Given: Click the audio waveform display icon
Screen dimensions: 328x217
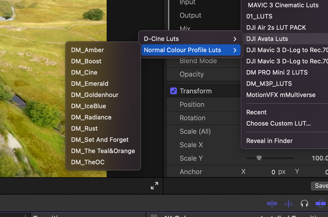Looking at the screenshot, I should [289, 204].
